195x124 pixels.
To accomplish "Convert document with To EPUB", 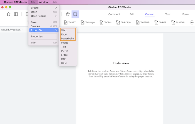I will pyautogui.click(x=143, y=22).
